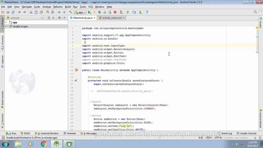Open the app run configuration dropdown
The image size is (263, 148).
pos(80,12)
